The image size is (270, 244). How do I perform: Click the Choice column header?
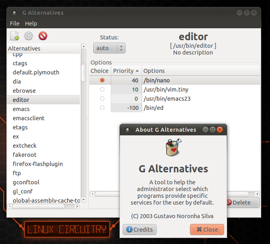tap(100, 71)
